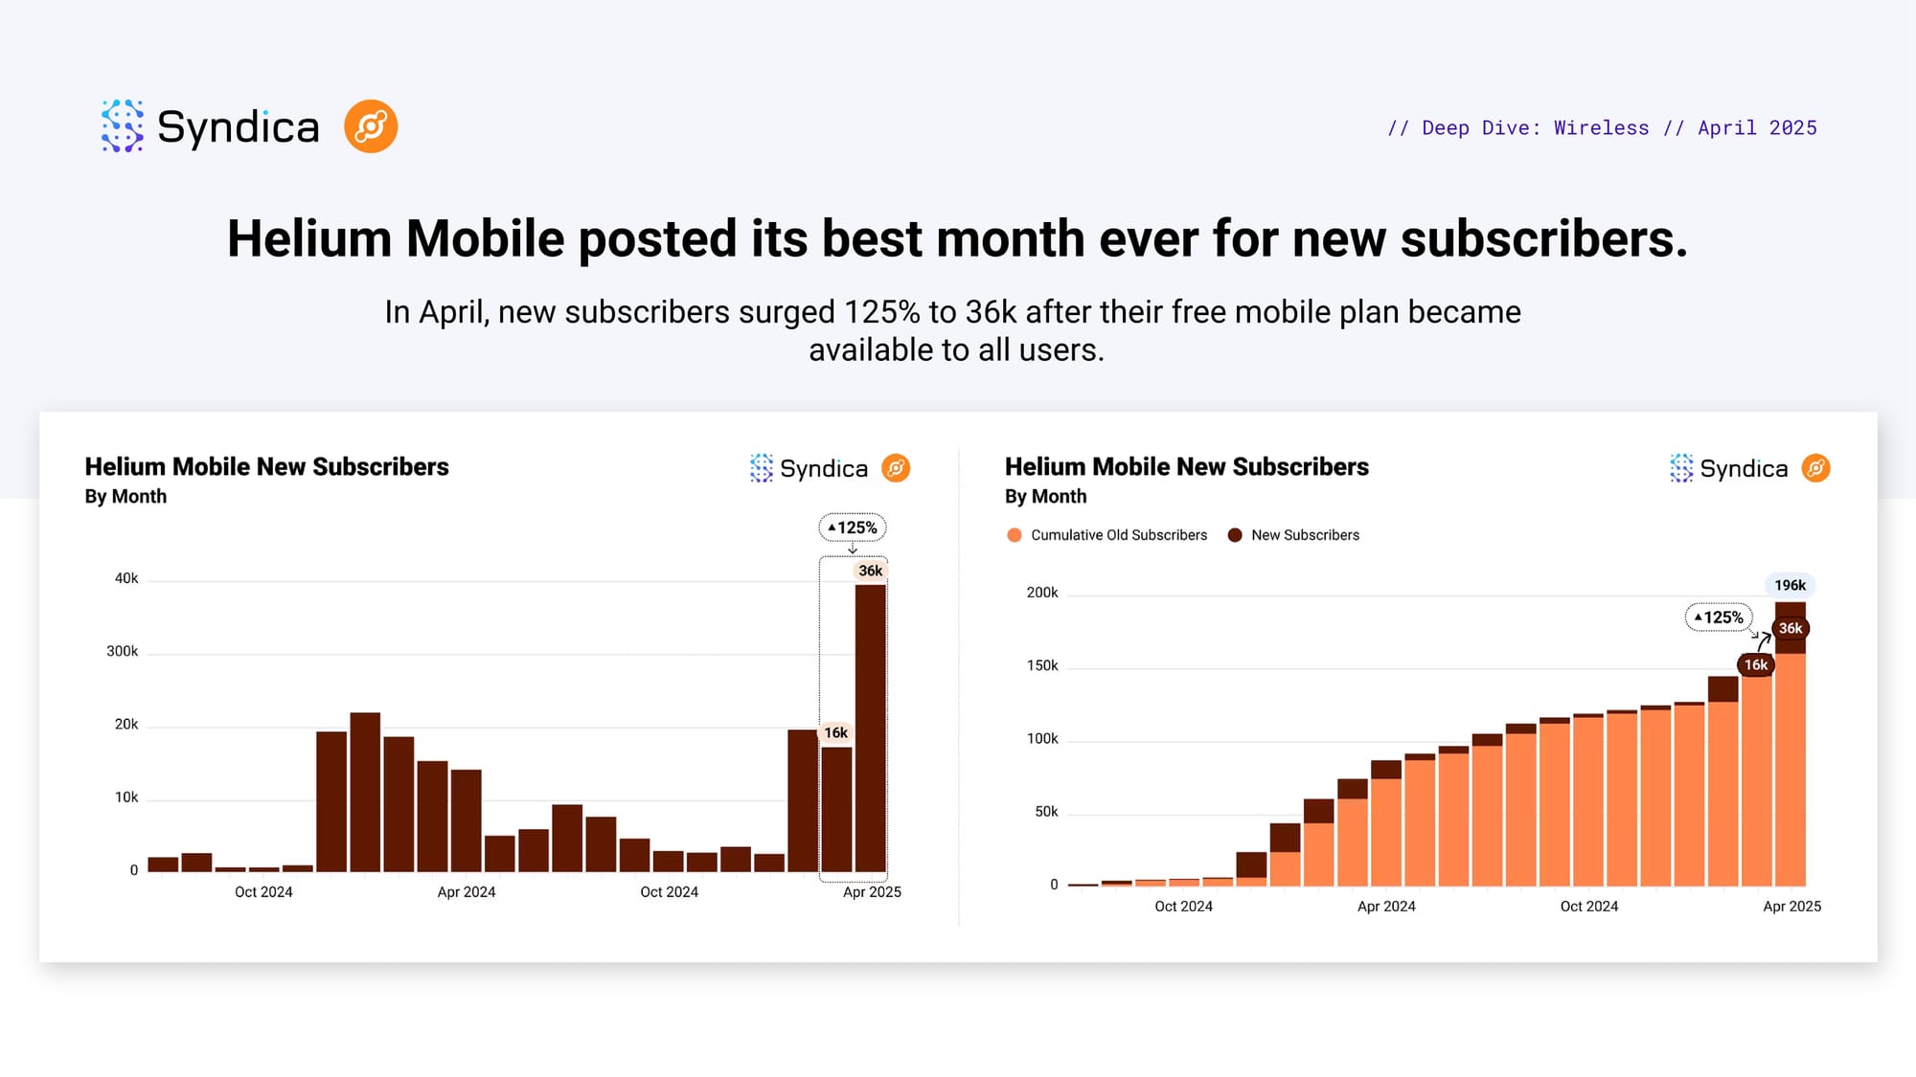This screenshot has width=1916, height=1077.
Task: Click the Syndica dotted logo icon in header
Action: point(123,126)
